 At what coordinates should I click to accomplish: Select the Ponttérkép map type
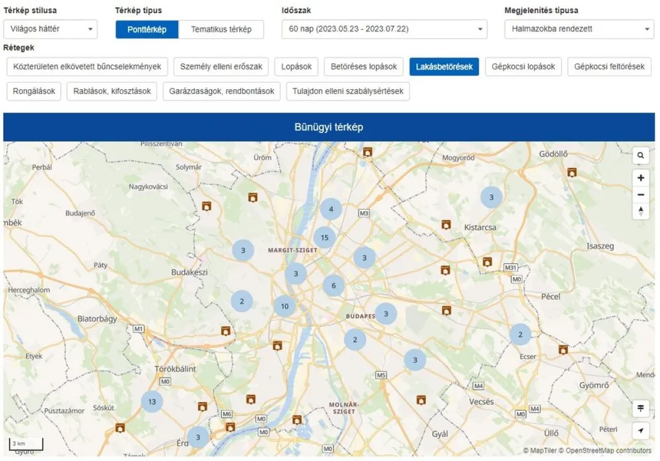coord(147,30)
